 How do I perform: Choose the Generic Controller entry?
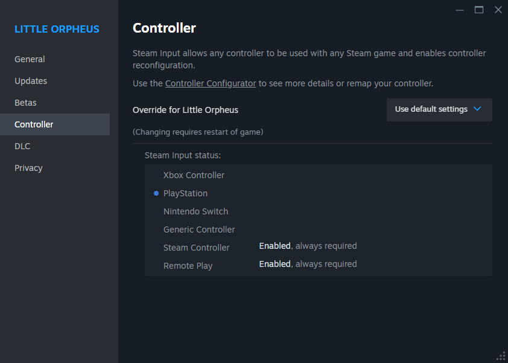pyautogui.click(x=199, y=230)
